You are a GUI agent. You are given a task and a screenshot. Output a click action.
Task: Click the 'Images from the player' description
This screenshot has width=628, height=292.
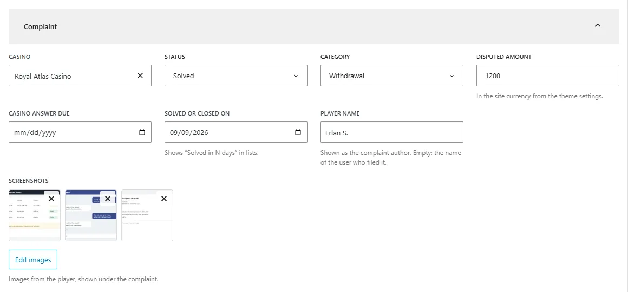tap(84, 279)
